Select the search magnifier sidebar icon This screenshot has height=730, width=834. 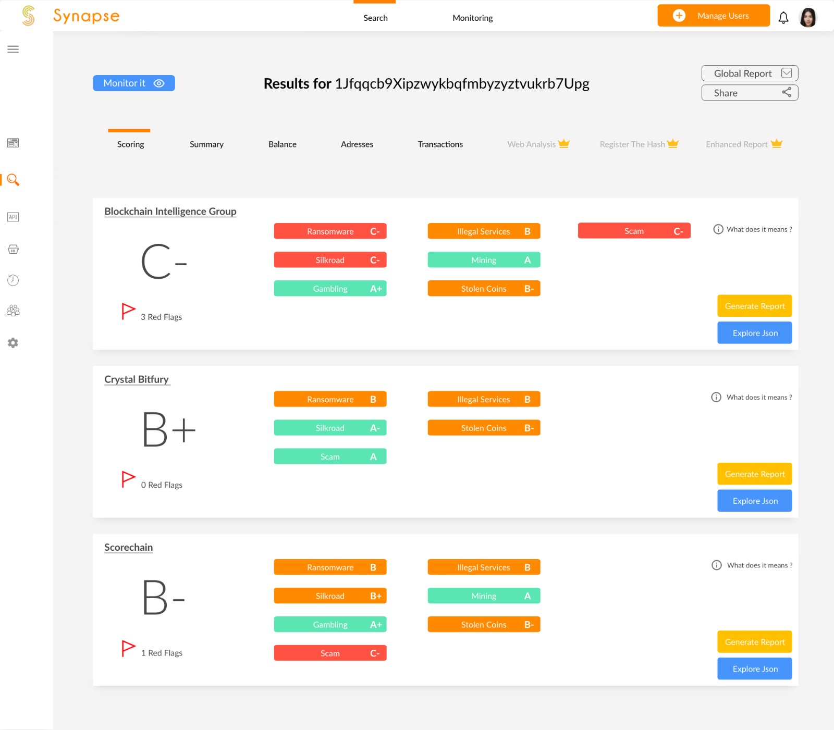[x=13, y=180]
